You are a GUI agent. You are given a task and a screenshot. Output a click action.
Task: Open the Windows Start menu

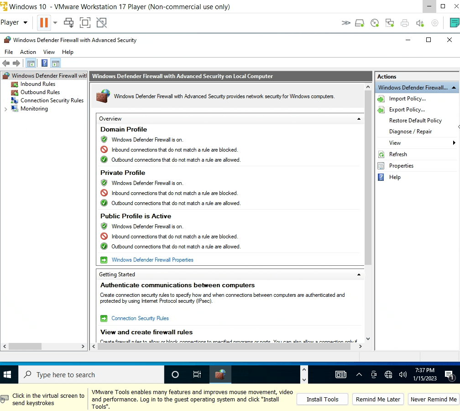(x=7, y=374)
